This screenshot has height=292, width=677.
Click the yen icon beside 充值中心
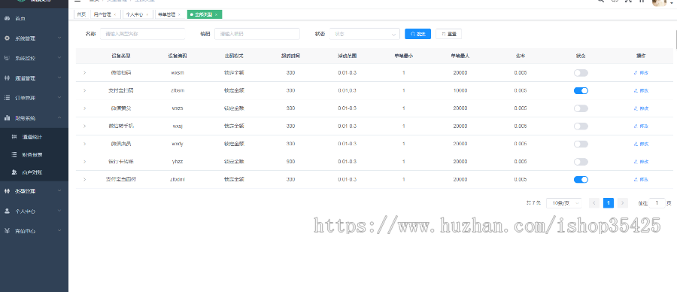click(x=7, y=231)
